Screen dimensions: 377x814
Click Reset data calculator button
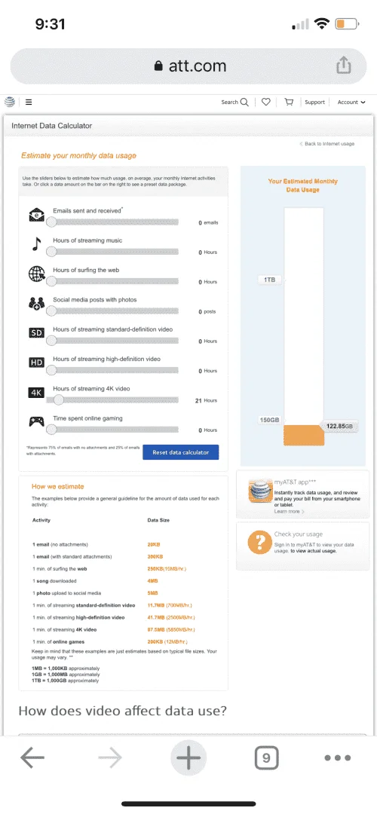tap(181, 452)
